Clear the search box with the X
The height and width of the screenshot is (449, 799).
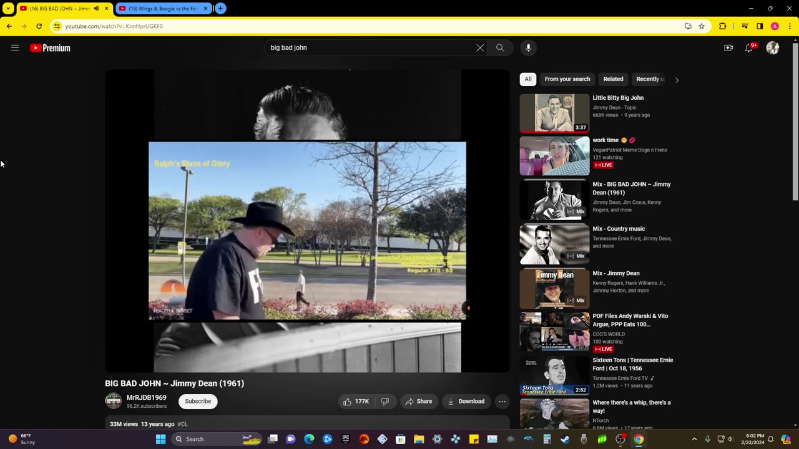pos(480,48)
